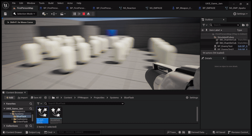Open the Window menu
The image size is (252, 136).
coord(31,3)
